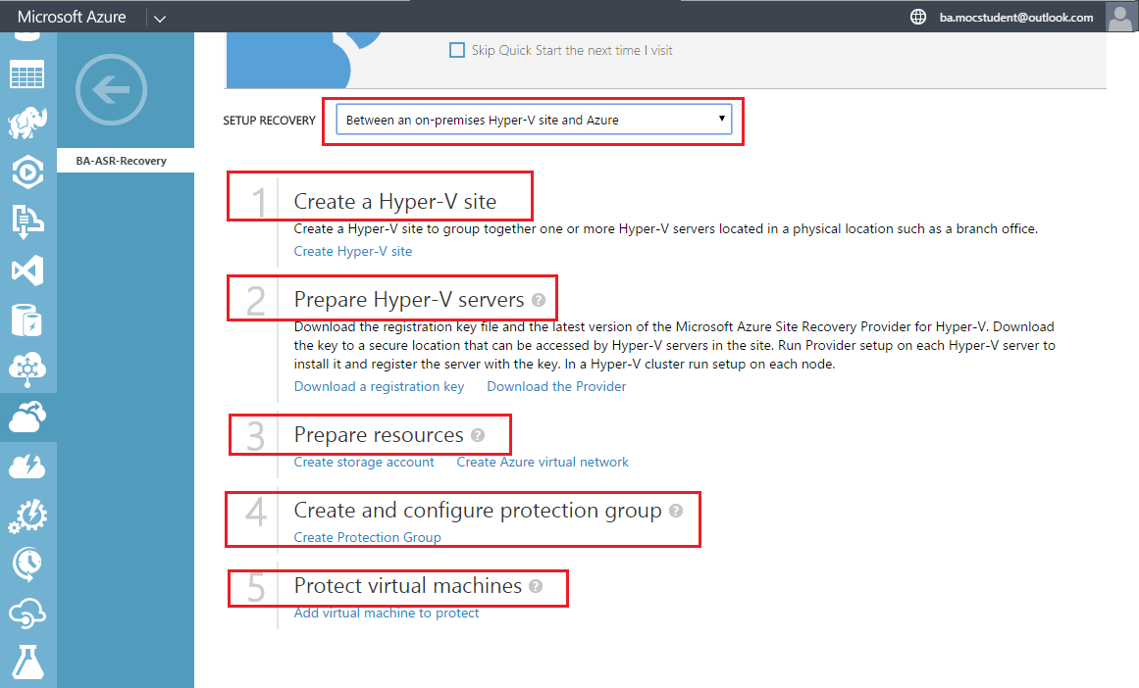Screen dimensions: 1139x688
Task: Expand the Microsoft Azure header chevron
Action: 160,19
